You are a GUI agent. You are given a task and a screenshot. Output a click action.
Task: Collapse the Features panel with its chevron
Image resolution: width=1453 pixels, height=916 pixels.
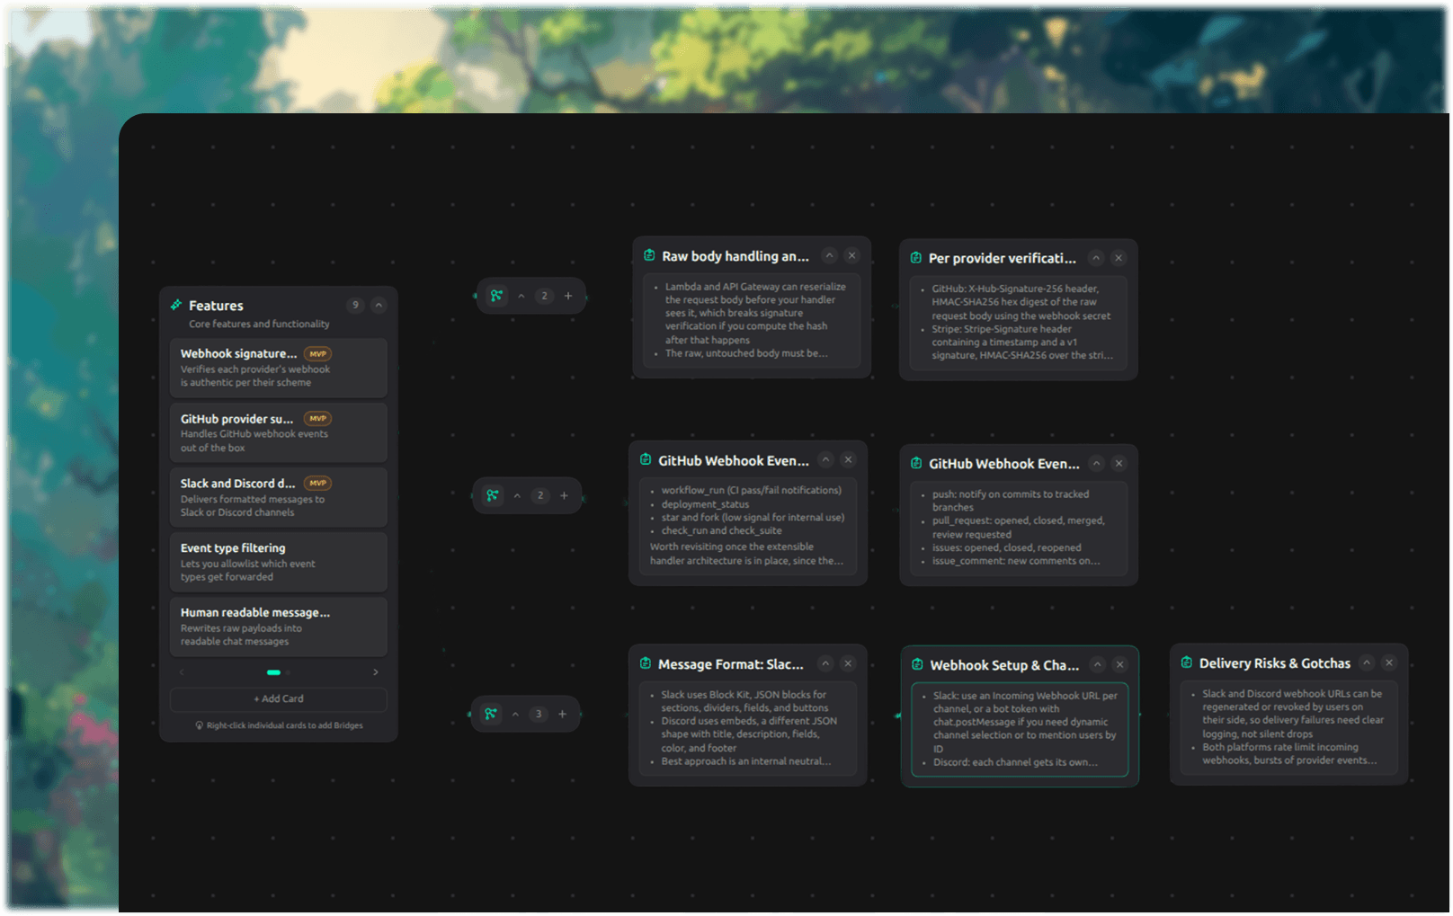379,306
